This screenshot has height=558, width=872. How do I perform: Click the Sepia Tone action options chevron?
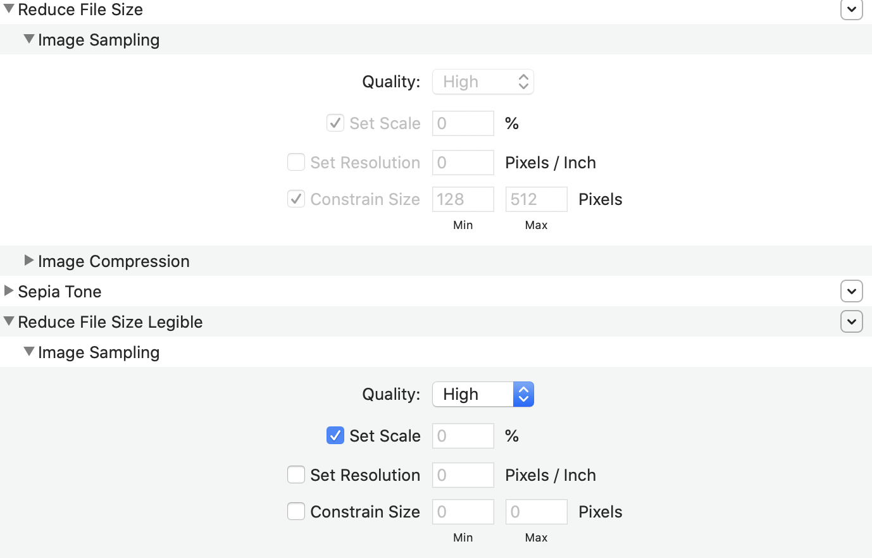[851, 291]
